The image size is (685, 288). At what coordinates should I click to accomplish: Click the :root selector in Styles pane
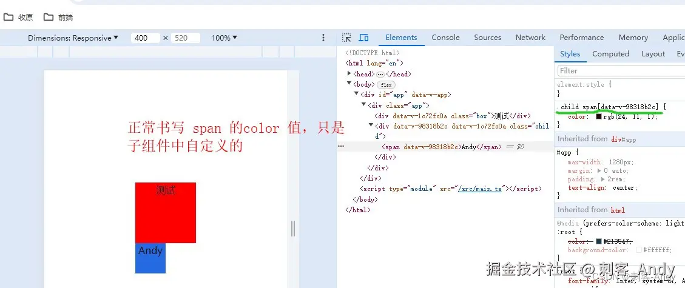[565, 232]
